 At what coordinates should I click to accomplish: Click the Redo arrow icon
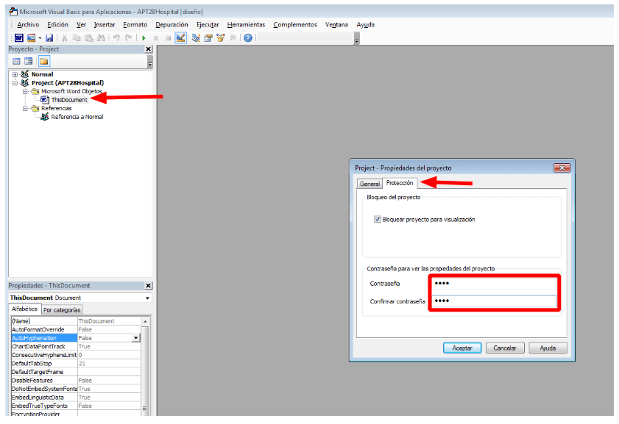pos(128,37)
